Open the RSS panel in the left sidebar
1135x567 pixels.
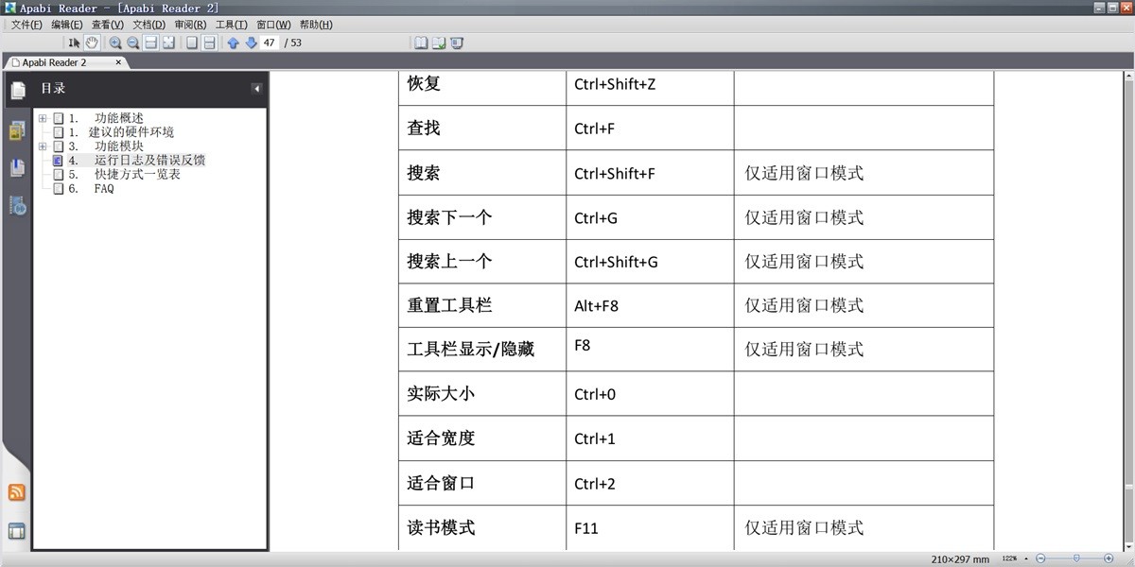pyautogui.click(x=17, y=491)
